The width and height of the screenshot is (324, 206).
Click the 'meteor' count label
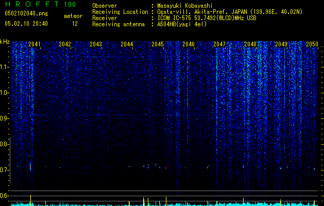73,16
